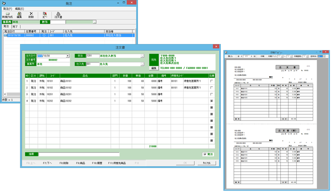
Task: Switch to the 完了 tab
Action: click(15, 27)
